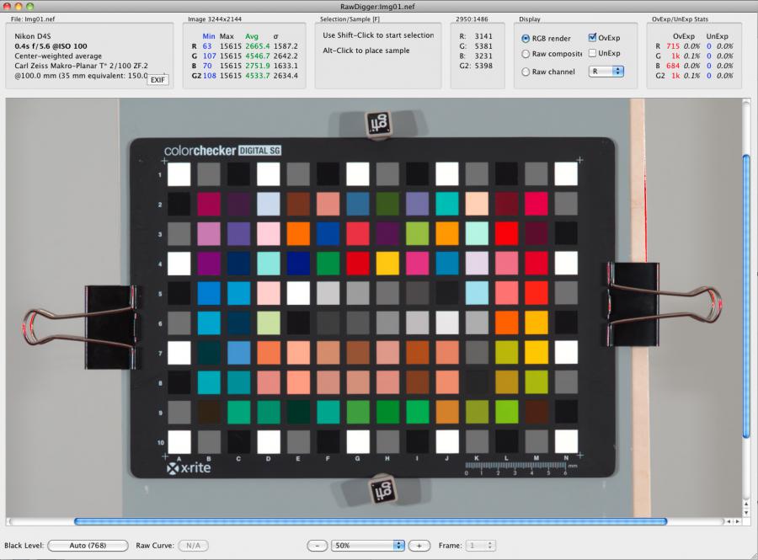
Task: Click the cursor B value 3231
Action: pyautogui.click(x=483, y=56)
